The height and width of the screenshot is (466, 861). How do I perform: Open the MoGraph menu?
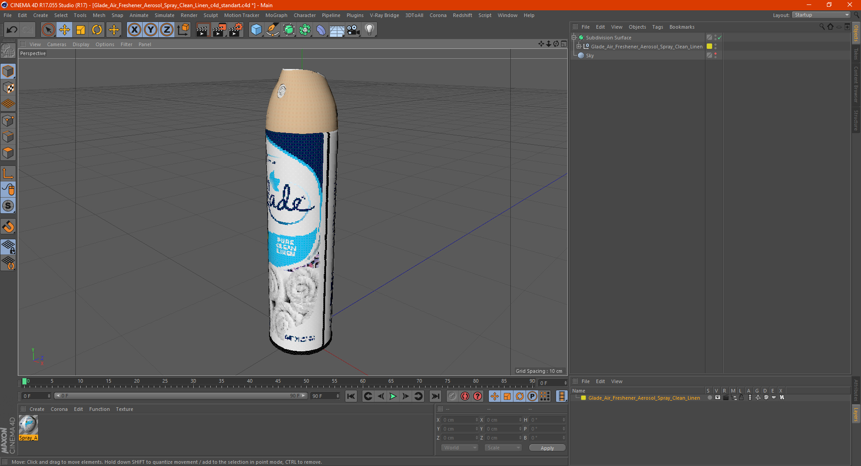(x=276, y=15)
